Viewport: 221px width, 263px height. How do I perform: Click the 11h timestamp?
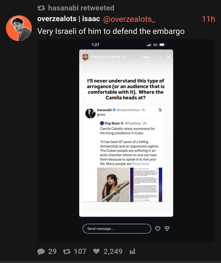(209, 19)
